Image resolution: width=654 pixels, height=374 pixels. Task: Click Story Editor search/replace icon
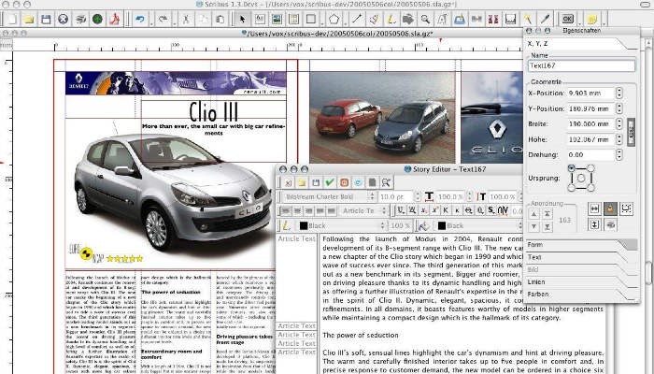pos(386,182)
